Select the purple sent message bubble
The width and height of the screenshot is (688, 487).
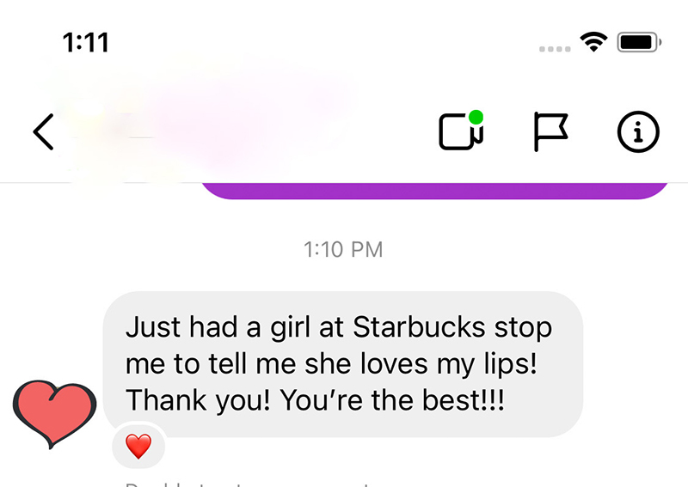pos(434,191)
